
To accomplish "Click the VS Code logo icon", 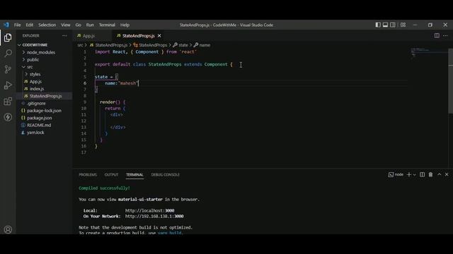I will (6, 25).
